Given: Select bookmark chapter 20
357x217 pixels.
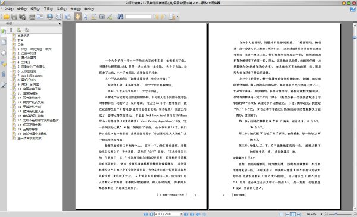Looking at the screenshot, I should pyautogui.click(x=32, y=134).
